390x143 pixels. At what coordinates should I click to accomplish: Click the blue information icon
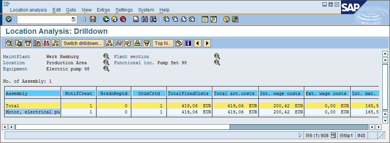tap(188, 43)
